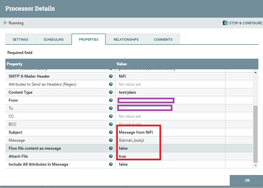Screen dimensions: 263x188
Task: Select 'false' value for Include All Attributes In Message
Action: tap(123, 164)
